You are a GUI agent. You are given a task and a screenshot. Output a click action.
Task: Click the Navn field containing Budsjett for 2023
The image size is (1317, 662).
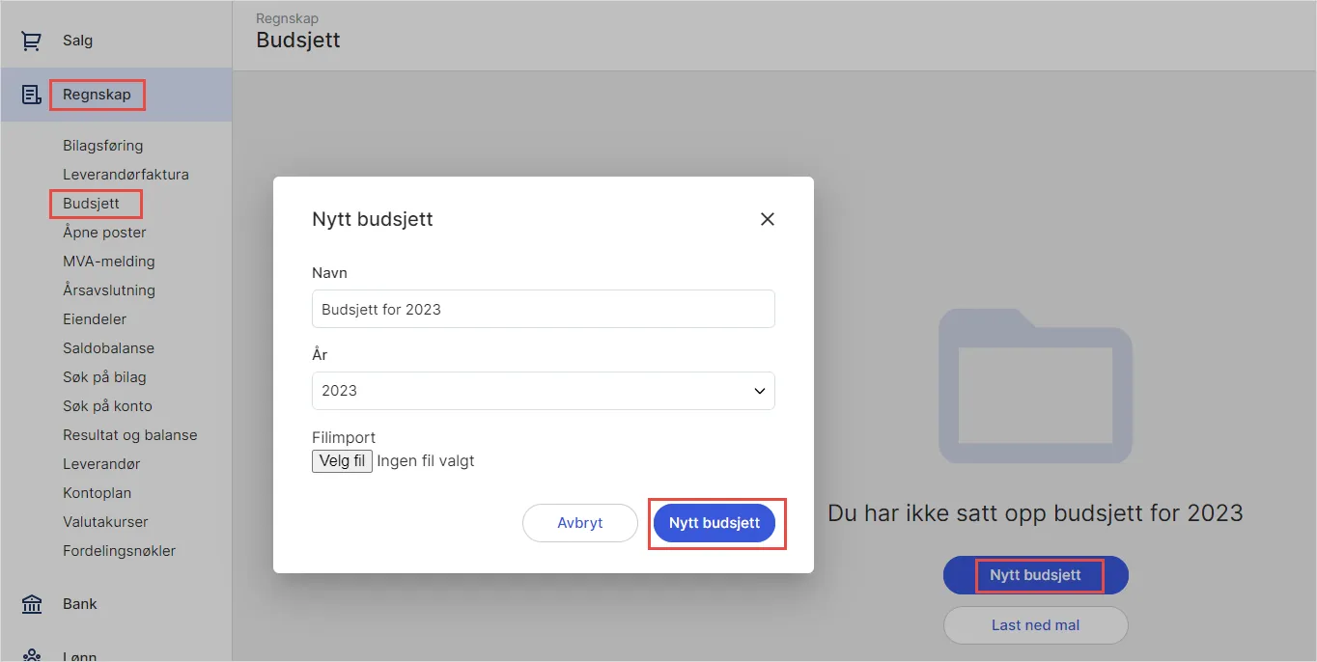tap(543, 308)
